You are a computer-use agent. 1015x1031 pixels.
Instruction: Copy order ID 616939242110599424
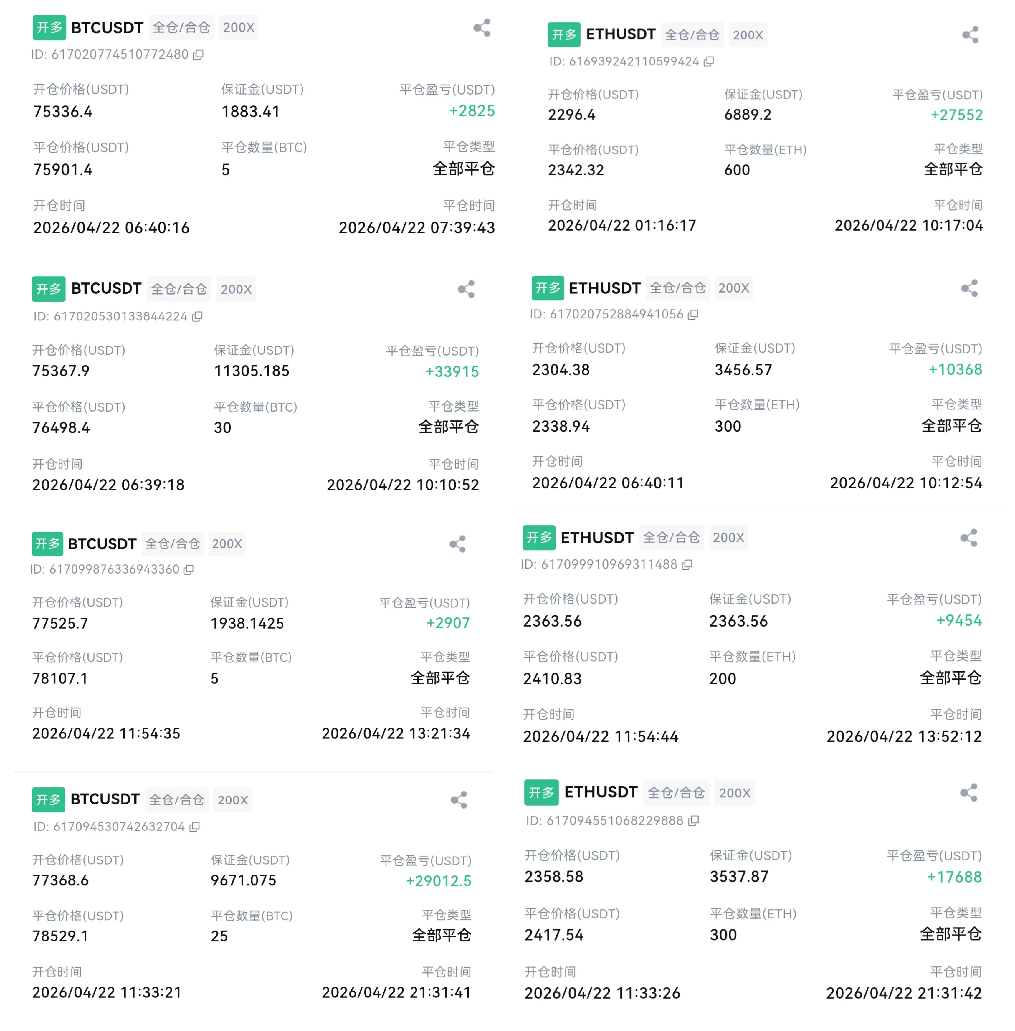[708, 62]
